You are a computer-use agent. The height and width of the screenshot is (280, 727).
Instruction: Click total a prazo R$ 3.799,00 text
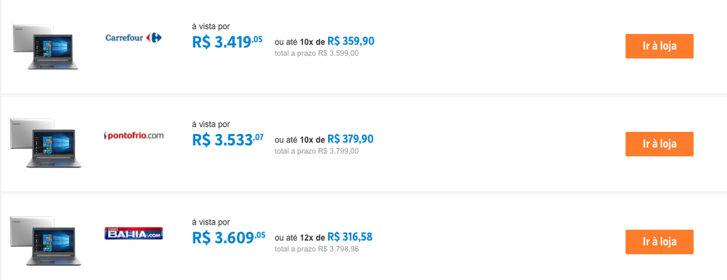pyautogui.click(x=317, y=151)
